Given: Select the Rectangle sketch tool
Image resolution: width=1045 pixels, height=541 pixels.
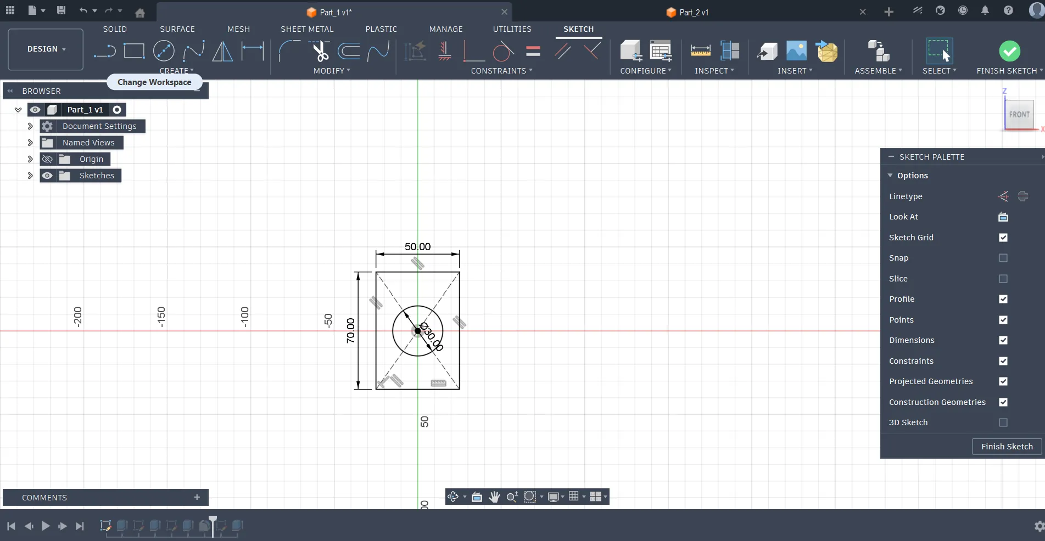Looking at the screenshot, I should pos(134,51).
